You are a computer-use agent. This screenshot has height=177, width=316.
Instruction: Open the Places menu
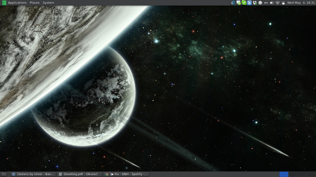(34, 3)
